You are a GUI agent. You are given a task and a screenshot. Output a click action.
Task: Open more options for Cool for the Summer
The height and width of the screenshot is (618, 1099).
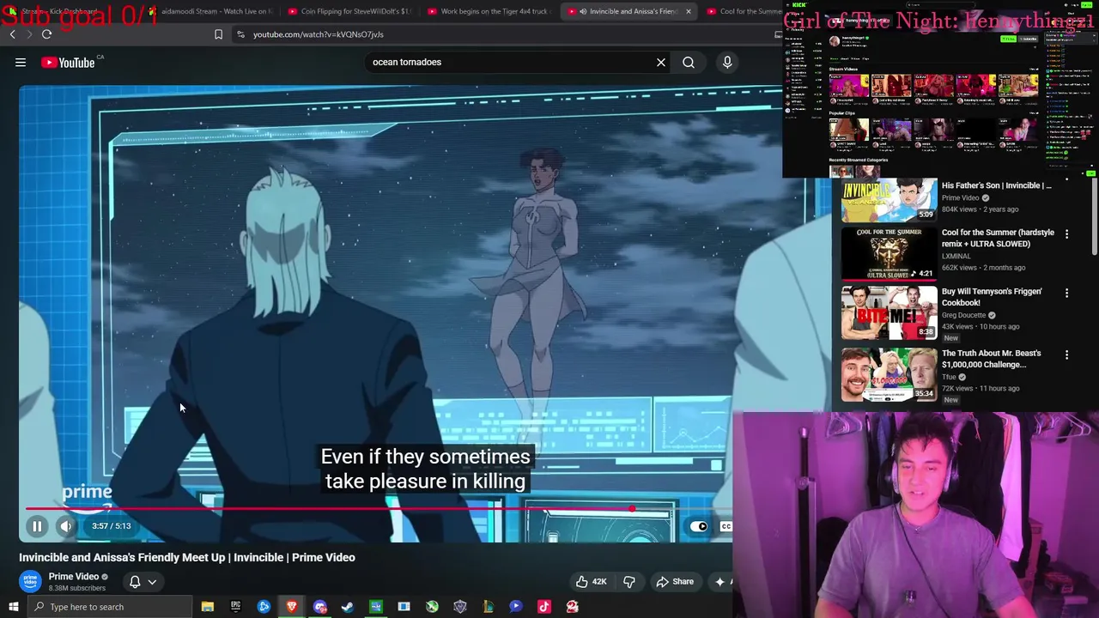[x=1066, y=233]
